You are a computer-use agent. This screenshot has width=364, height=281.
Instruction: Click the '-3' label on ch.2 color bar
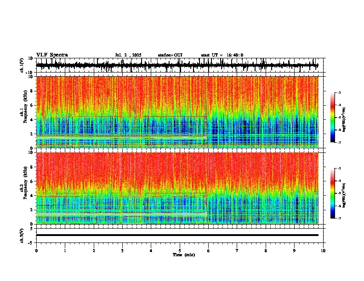pos(339,169)
